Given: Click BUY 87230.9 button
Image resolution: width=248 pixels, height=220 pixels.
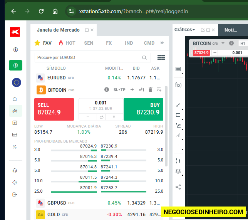Looking at the screenshot, I should coord(144,109).
